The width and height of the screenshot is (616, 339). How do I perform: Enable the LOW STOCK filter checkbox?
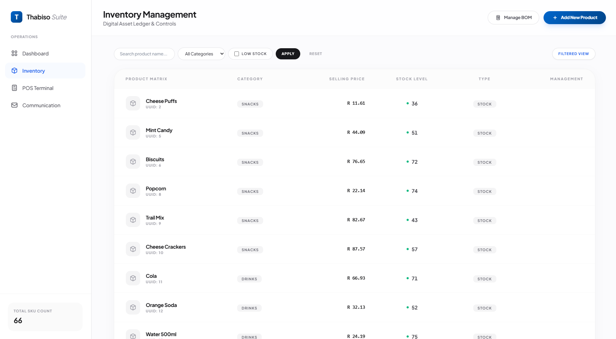(x=236, y=54)
